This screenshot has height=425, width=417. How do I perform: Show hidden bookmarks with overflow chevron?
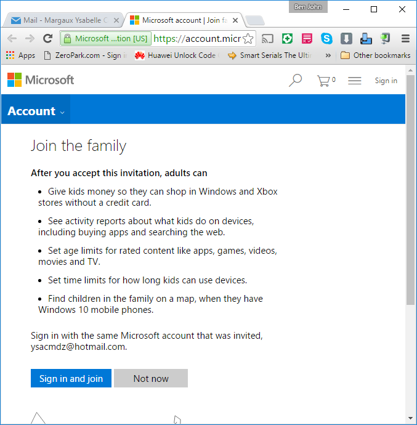click(328, 55)
